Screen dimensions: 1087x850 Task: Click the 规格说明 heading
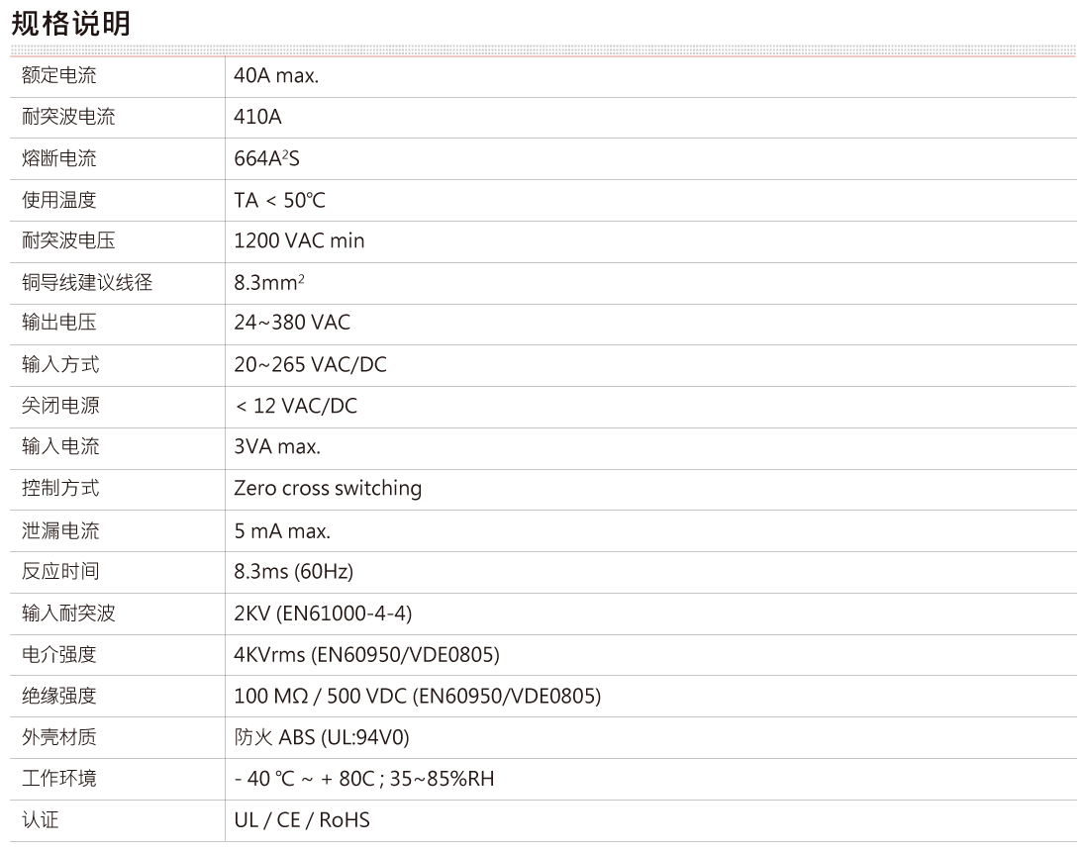[x=70, y=22]
